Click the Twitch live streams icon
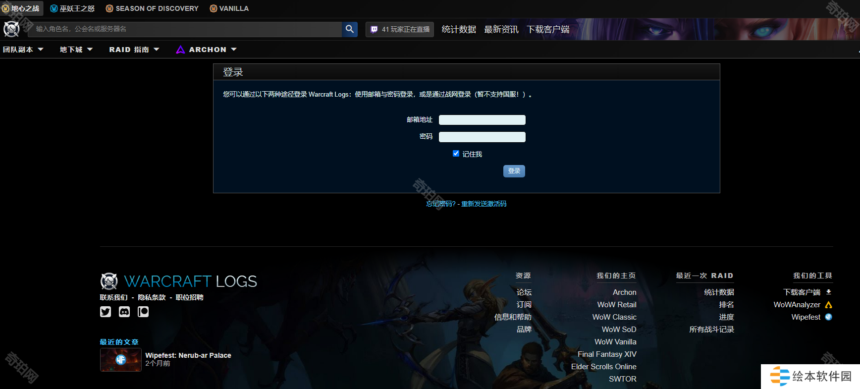This screenshot has width=860, height=389. tap(375, 29)
